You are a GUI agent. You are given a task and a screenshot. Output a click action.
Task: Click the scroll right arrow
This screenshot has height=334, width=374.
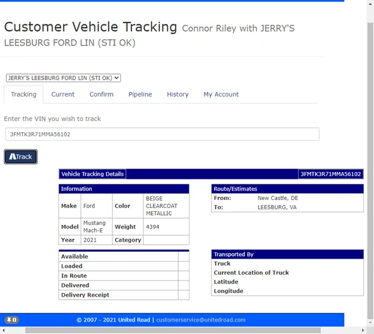(x=363, y=330)
